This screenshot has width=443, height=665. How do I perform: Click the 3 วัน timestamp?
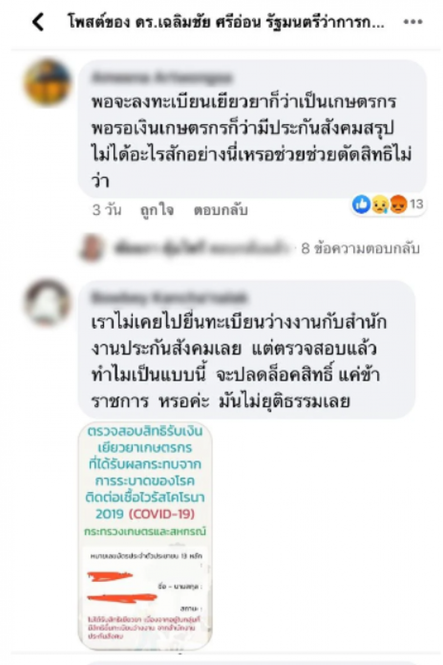[106, 210]
